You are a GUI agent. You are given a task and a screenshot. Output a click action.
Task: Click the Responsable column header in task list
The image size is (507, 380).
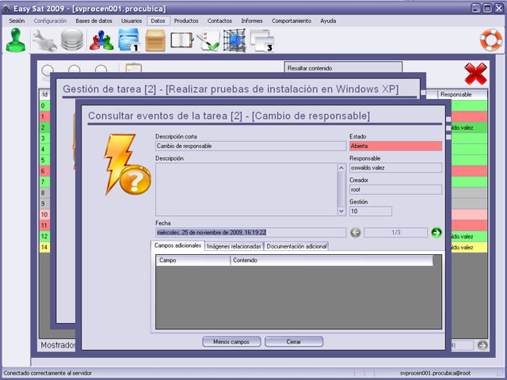[x=463, y=94]
